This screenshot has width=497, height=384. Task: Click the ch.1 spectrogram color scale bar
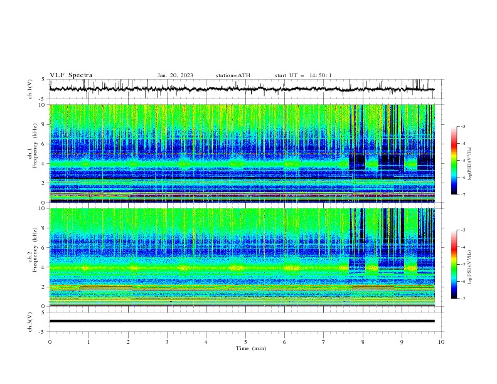point(454,161)
